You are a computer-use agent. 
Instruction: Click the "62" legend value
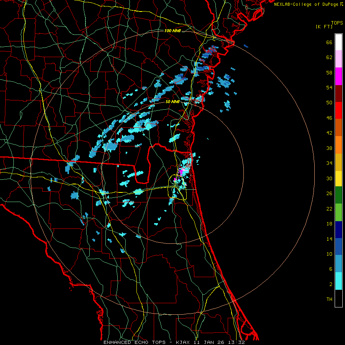click(x=329, y=58)
